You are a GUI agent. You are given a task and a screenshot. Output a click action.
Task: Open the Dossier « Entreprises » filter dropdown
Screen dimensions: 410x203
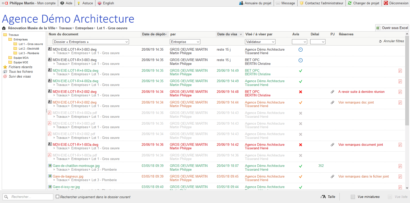point(91,42)
